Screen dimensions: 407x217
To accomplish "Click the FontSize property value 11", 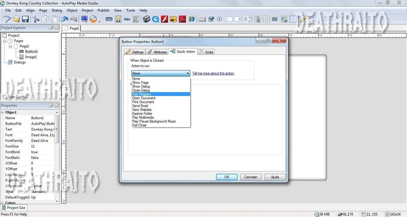I will (42, 146).
